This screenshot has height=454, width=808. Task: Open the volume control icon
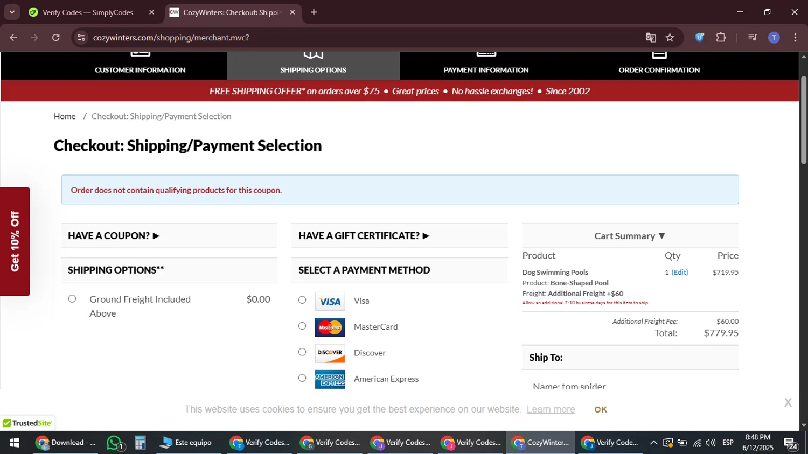pyautogui.click(x=711, y=443)
